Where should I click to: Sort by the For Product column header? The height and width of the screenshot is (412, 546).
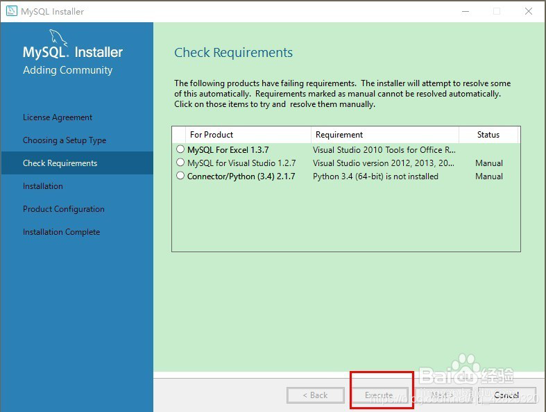[x=248, y=135]
